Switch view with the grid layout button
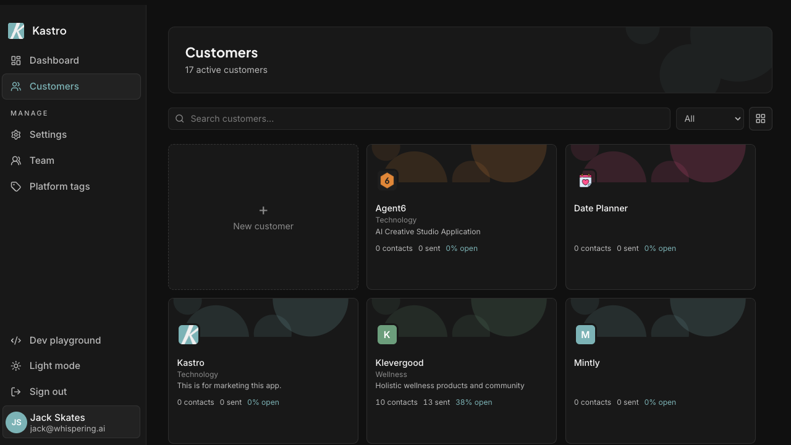 [x=761, y=119]
